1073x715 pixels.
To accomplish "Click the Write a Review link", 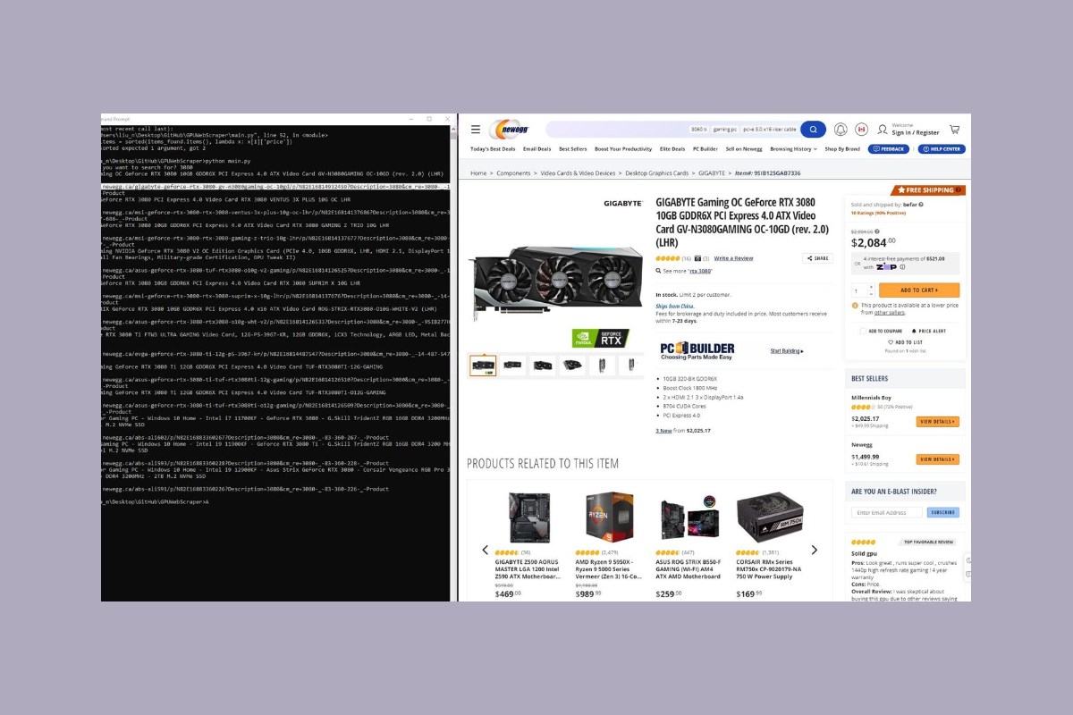I will click(x=733, y=258).
